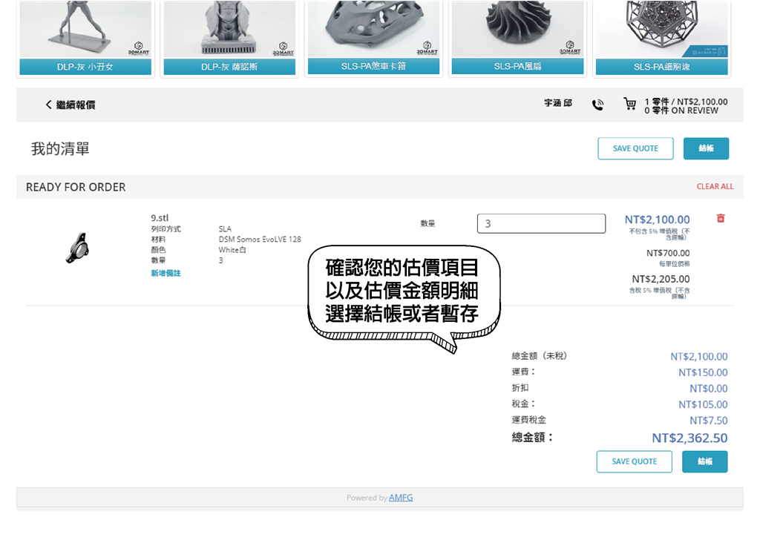The width and height of the screenshot is (760, 534).
Task: Click the user name 宇通 邱
Action: pos(558,104)
